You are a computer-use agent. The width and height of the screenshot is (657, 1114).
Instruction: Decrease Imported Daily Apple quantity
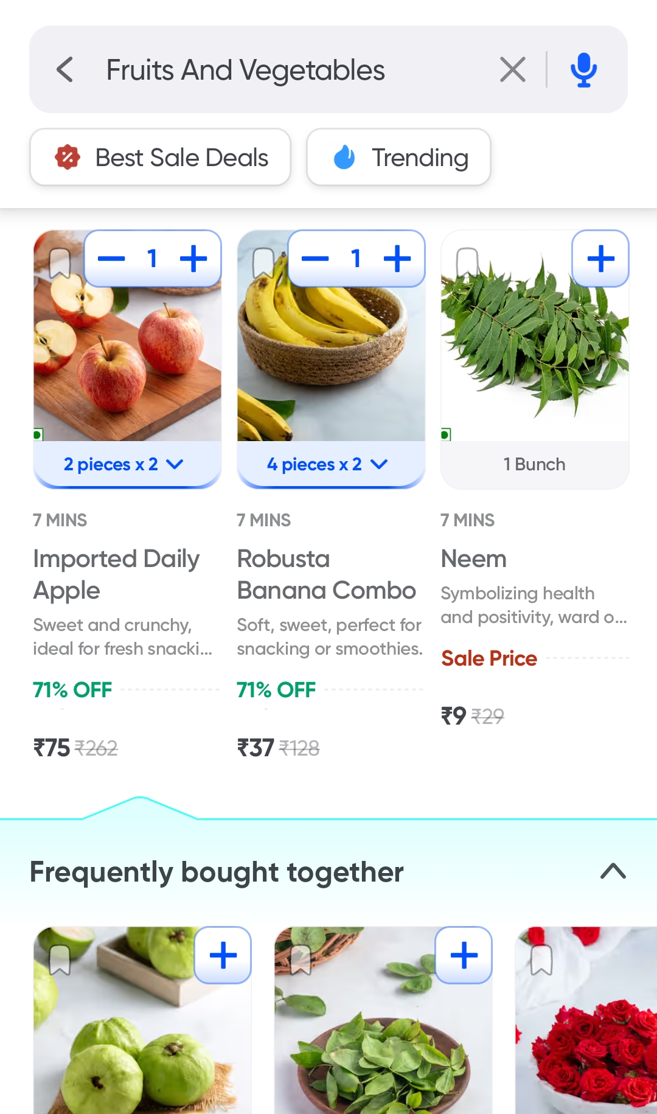click(111, 259)
